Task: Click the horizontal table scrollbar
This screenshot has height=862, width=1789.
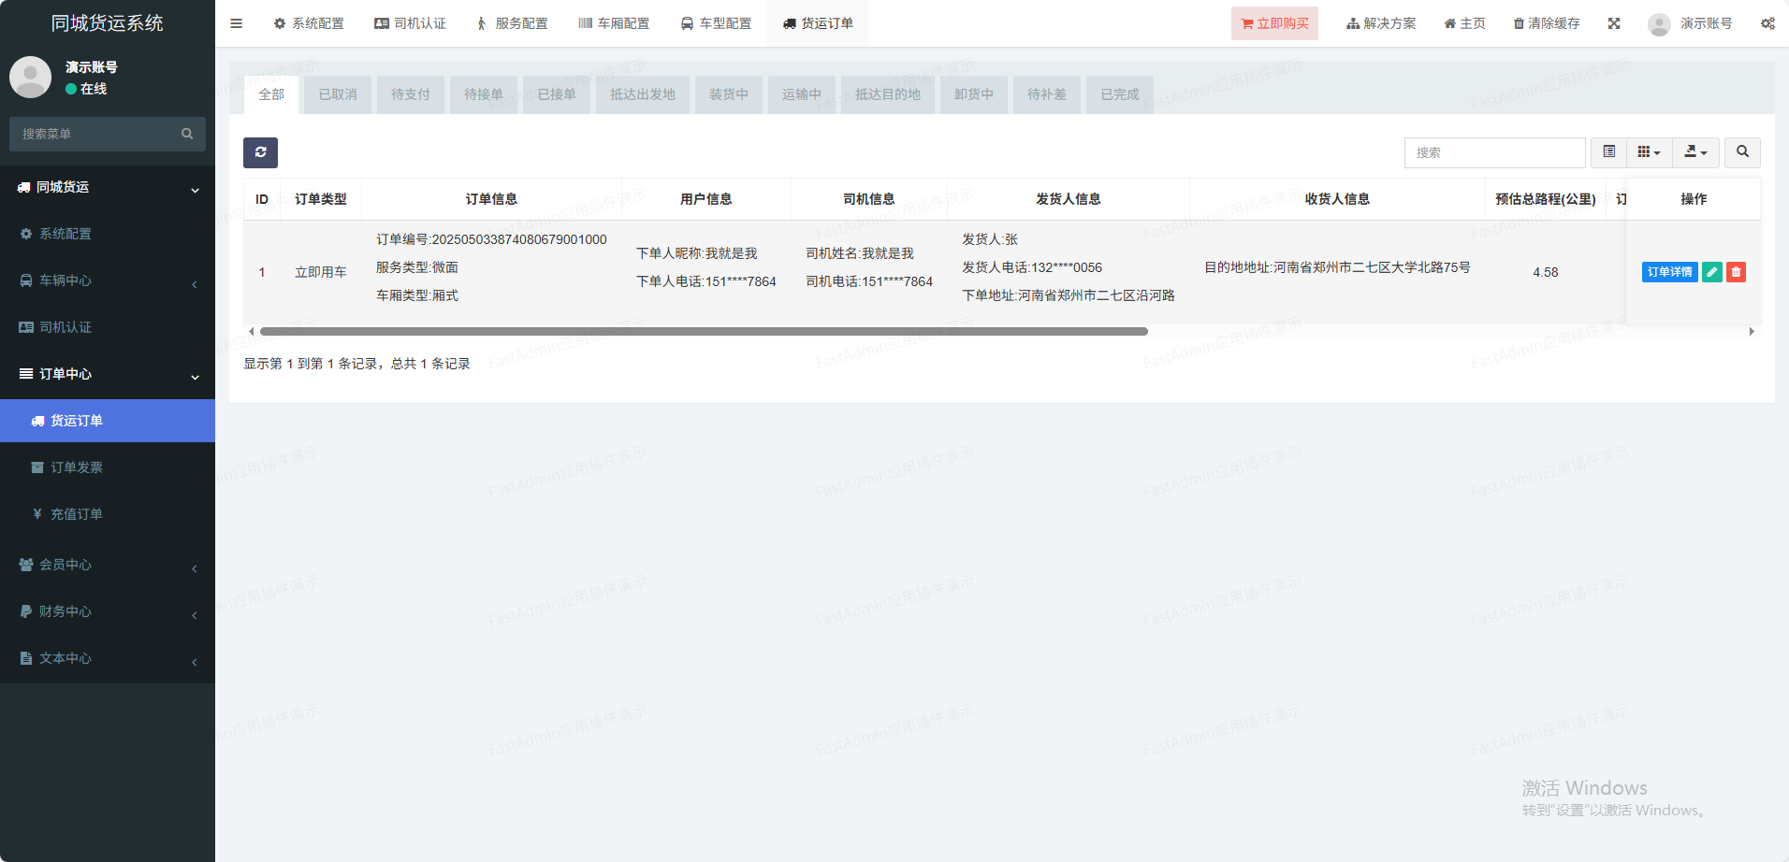Action: (x=704, y=332)
